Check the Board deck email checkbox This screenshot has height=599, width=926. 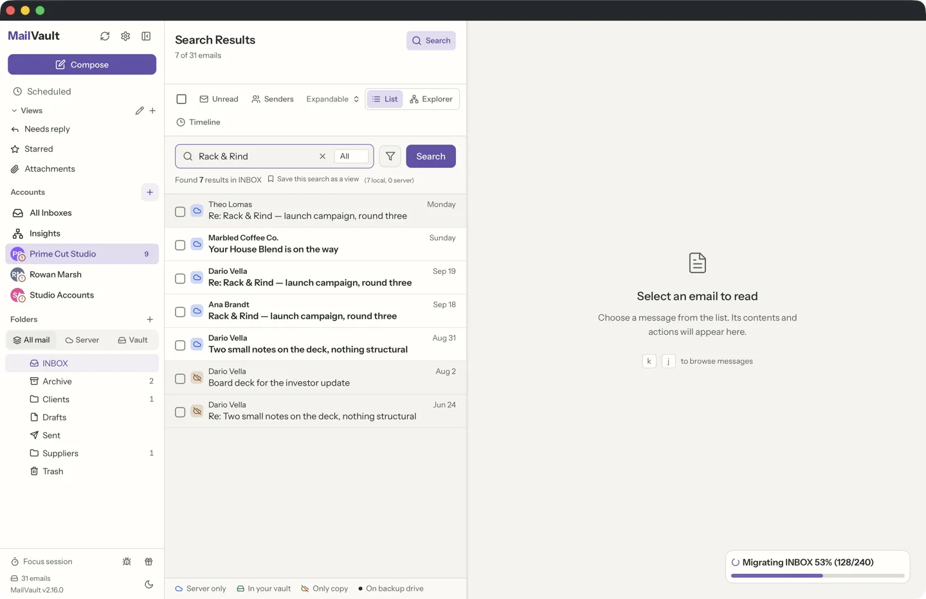tap(180, 379)
